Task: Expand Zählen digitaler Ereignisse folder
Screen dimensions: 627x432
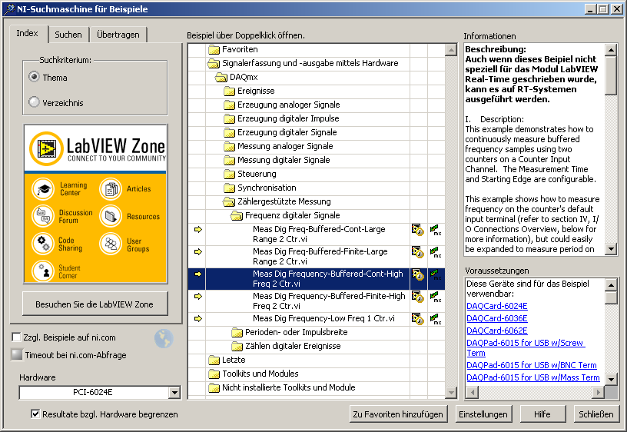Action: (237, 347)
